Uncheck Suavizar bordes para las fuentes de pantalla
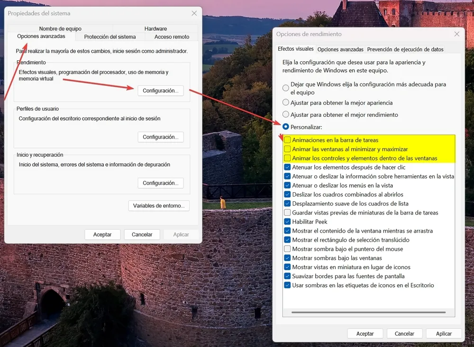Image resolution: width=474 pixels, height=347 pixels. click(x=287, y=276)
